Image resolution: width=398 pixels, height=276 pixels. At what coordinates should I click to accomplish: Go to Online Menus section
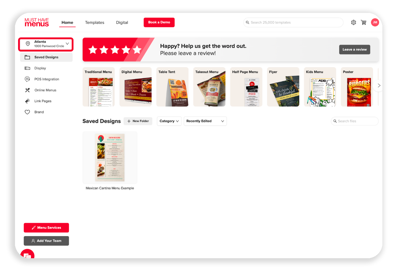pyautogui.click(x=45, y=90)
